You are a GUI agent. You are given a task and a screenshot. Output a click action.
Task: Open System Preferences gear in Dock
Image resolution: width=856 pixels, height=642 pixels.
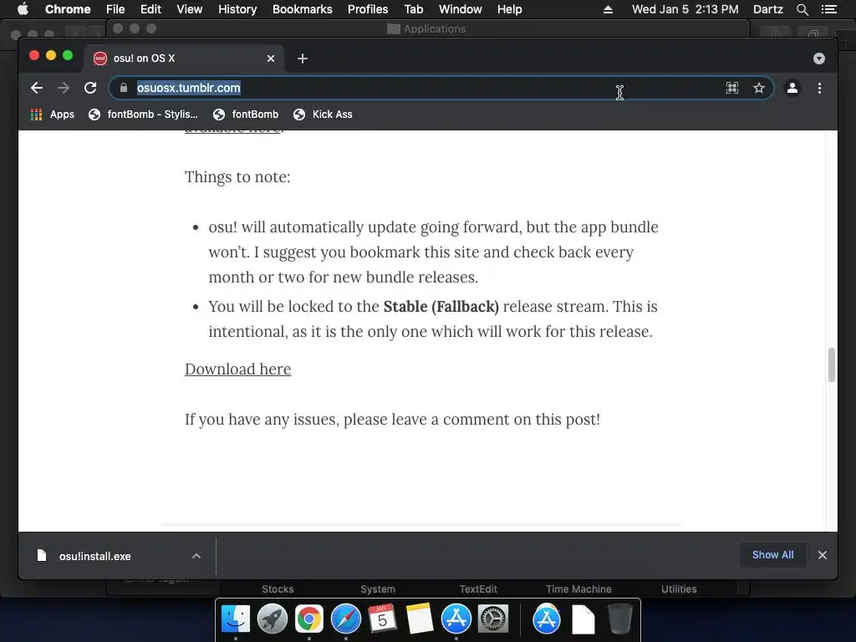493,619
